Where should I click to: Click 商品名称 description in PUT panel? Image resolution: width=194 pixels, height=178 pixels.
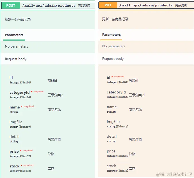click(135, 110)
